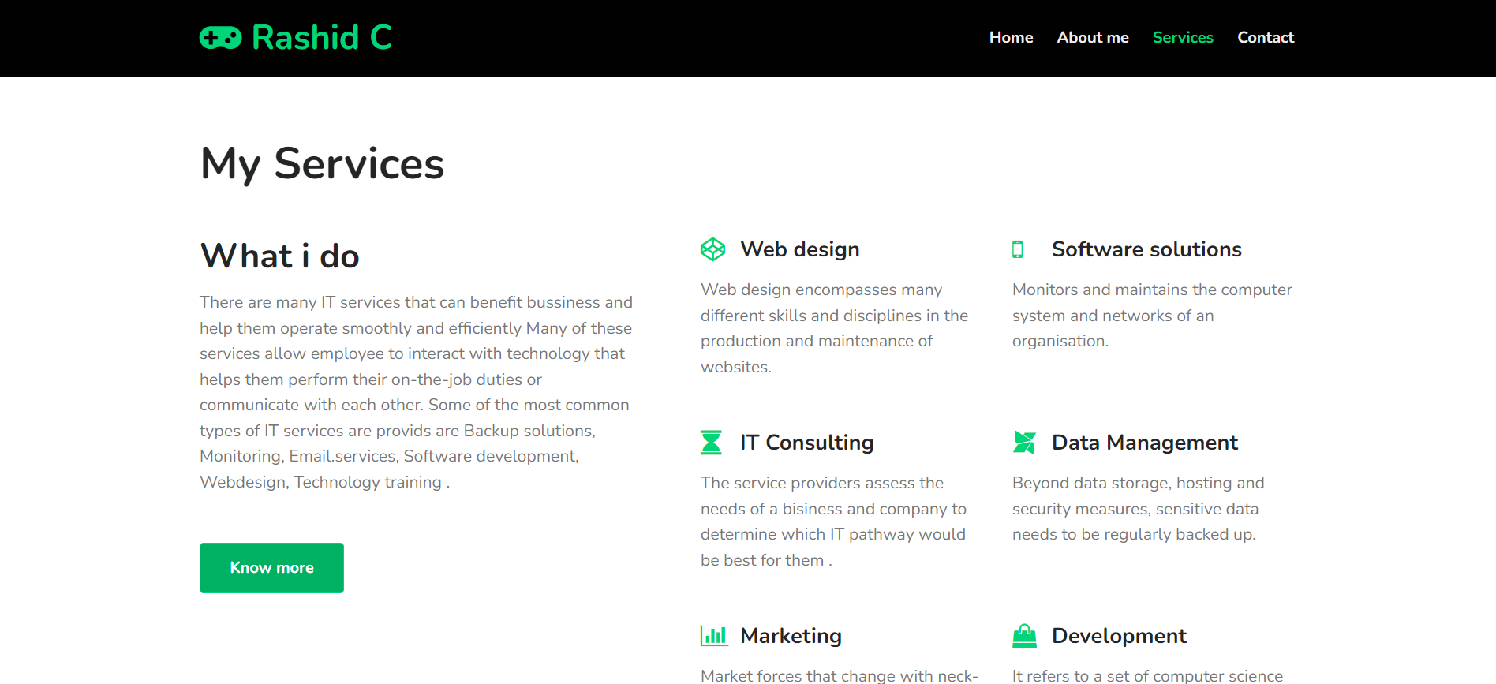
Task: Select the IT Consulting hourglass icon
Action: [x=712, y=443]
